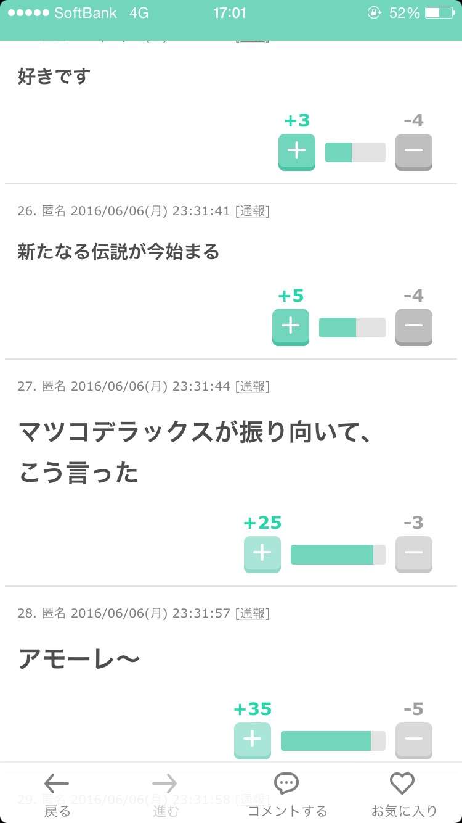Report comment 28 via 通報 link
This screenshot has height=823, width=462.
(x=253, y=613)
